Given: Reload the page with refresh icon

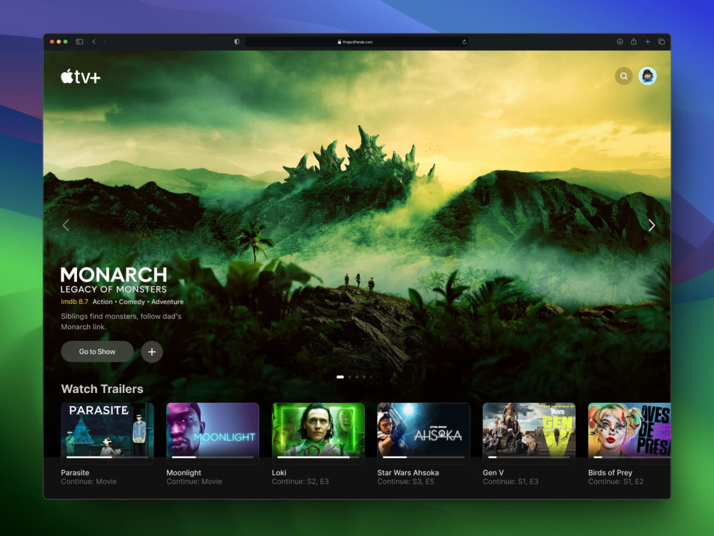Looking at the screenshot, I should (464, 42).
